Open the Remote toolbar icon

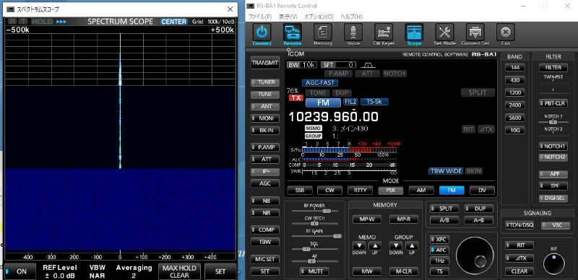[x=293, y=32]
